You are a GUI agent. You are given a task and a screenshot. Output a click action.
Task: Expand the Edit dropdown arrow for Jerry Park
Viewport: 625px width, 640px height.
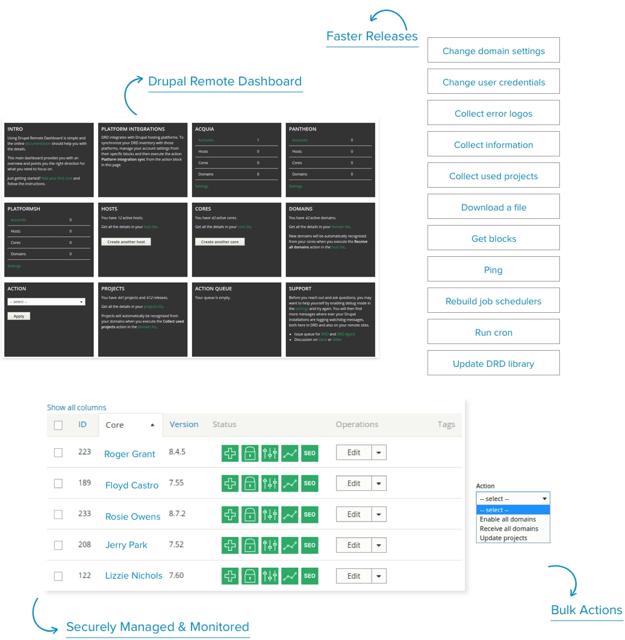pos(379,546)
